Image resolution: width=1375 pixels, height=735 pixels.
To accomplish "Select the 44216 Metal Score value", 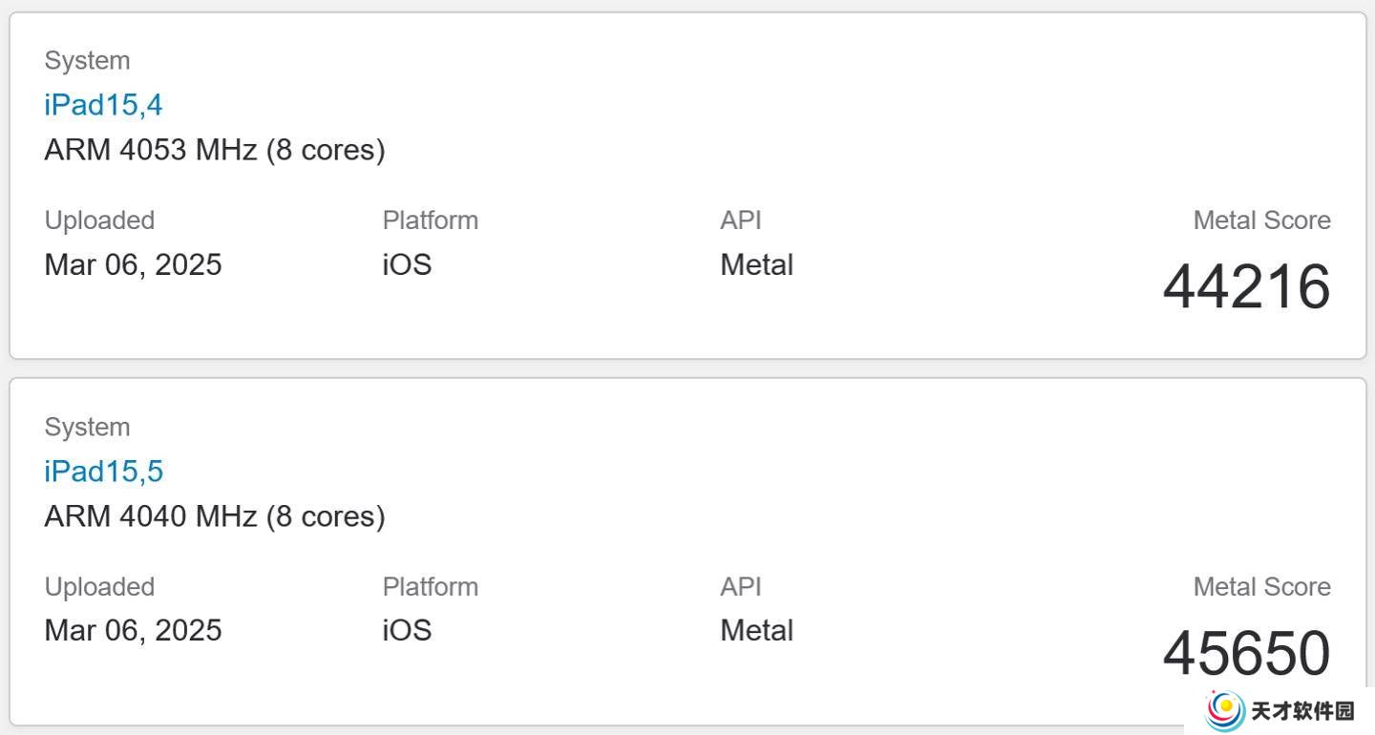I will click(1246, 287).
